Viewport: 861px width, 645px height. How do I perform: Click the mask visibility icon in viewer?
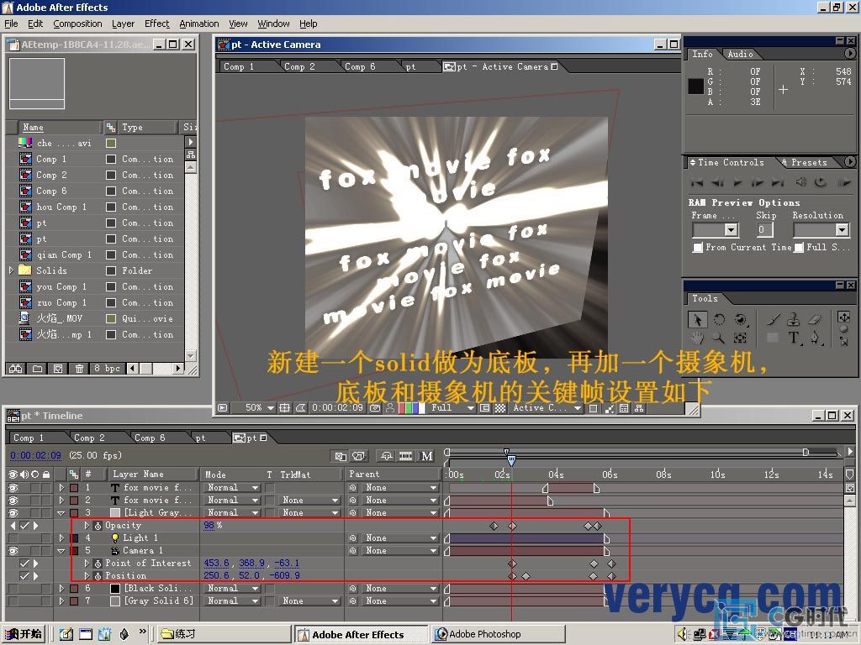point(301,408)
